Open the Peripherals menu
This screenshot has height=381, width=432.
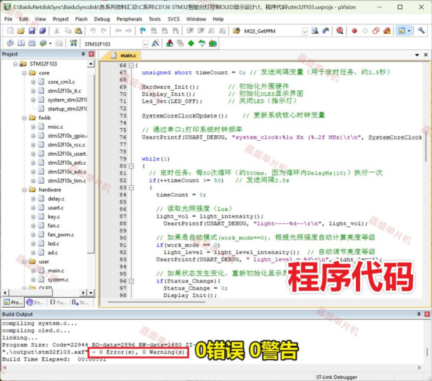[129, 19]
